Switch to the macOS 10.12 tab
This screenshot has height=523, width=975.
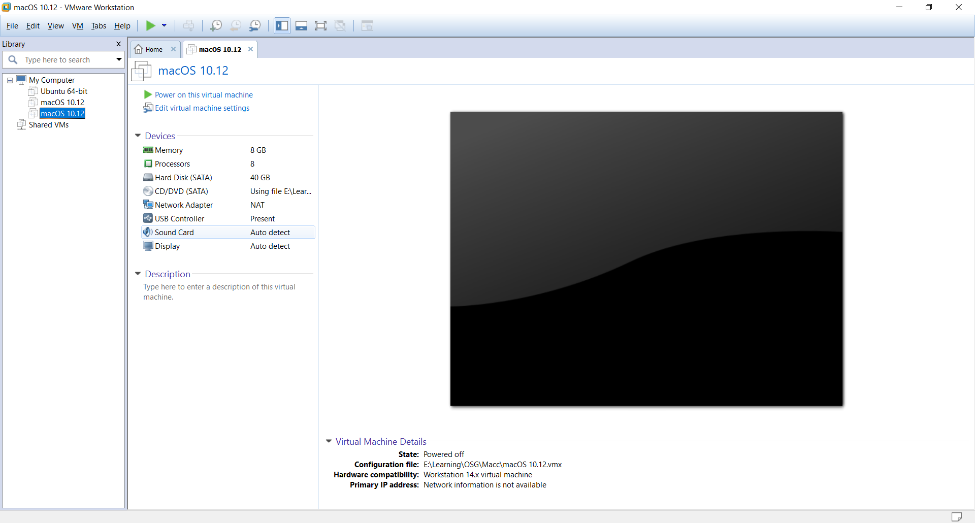[220, 49]
